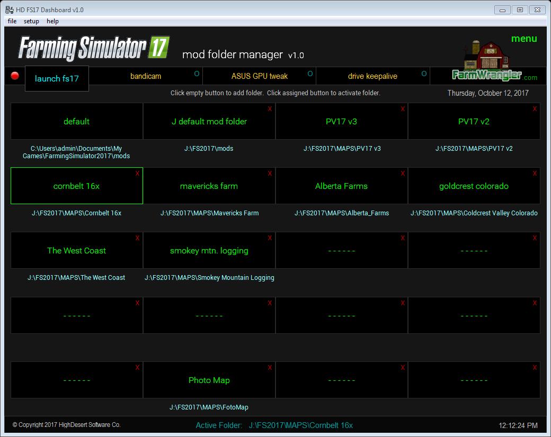Click the red X on cornbelt 16x button
Screen dimensions: 551x437
[138, 174]
